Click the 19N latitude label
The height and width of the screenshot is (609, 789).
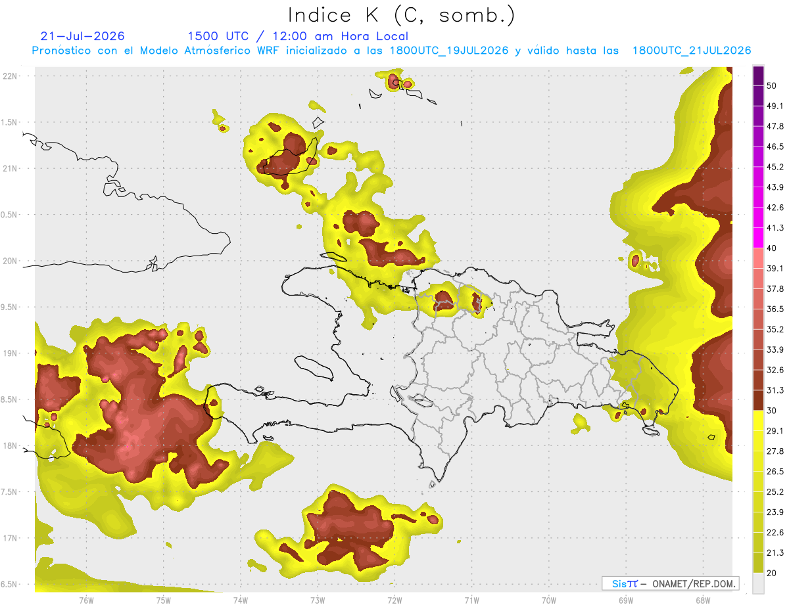coord(11,353)
